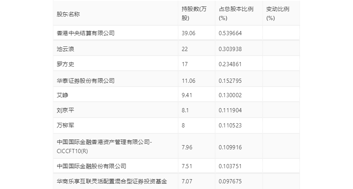Click the shares value 9.41
The height and width of the screenshot is (189, 353).
click(187, 95)
